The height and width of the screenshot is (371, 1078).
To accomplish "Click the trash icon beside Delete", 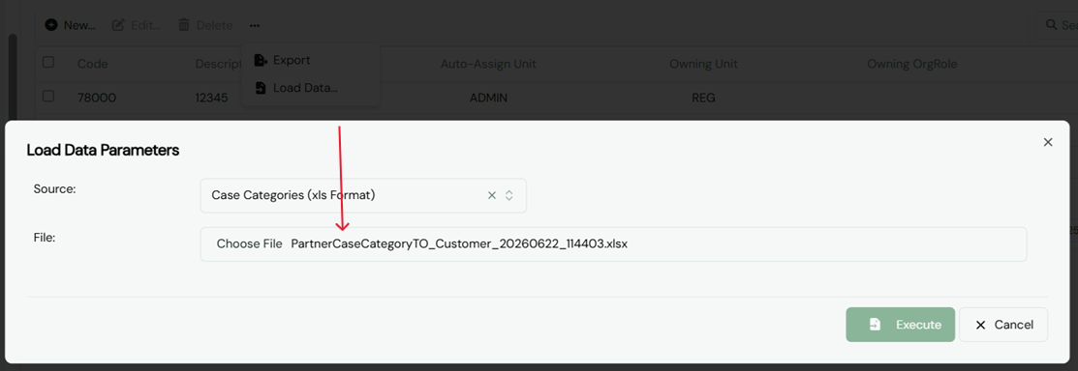I will pos(184,25).
